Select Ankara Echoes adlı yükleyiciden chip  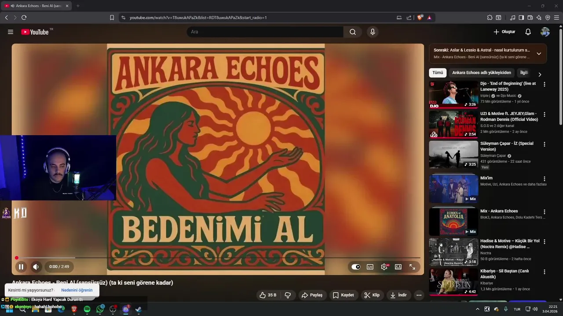(482, 73)
